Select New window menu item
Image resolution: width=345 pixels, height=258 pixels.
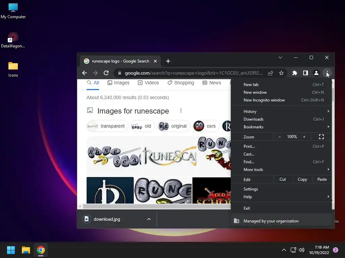(281, 92)
